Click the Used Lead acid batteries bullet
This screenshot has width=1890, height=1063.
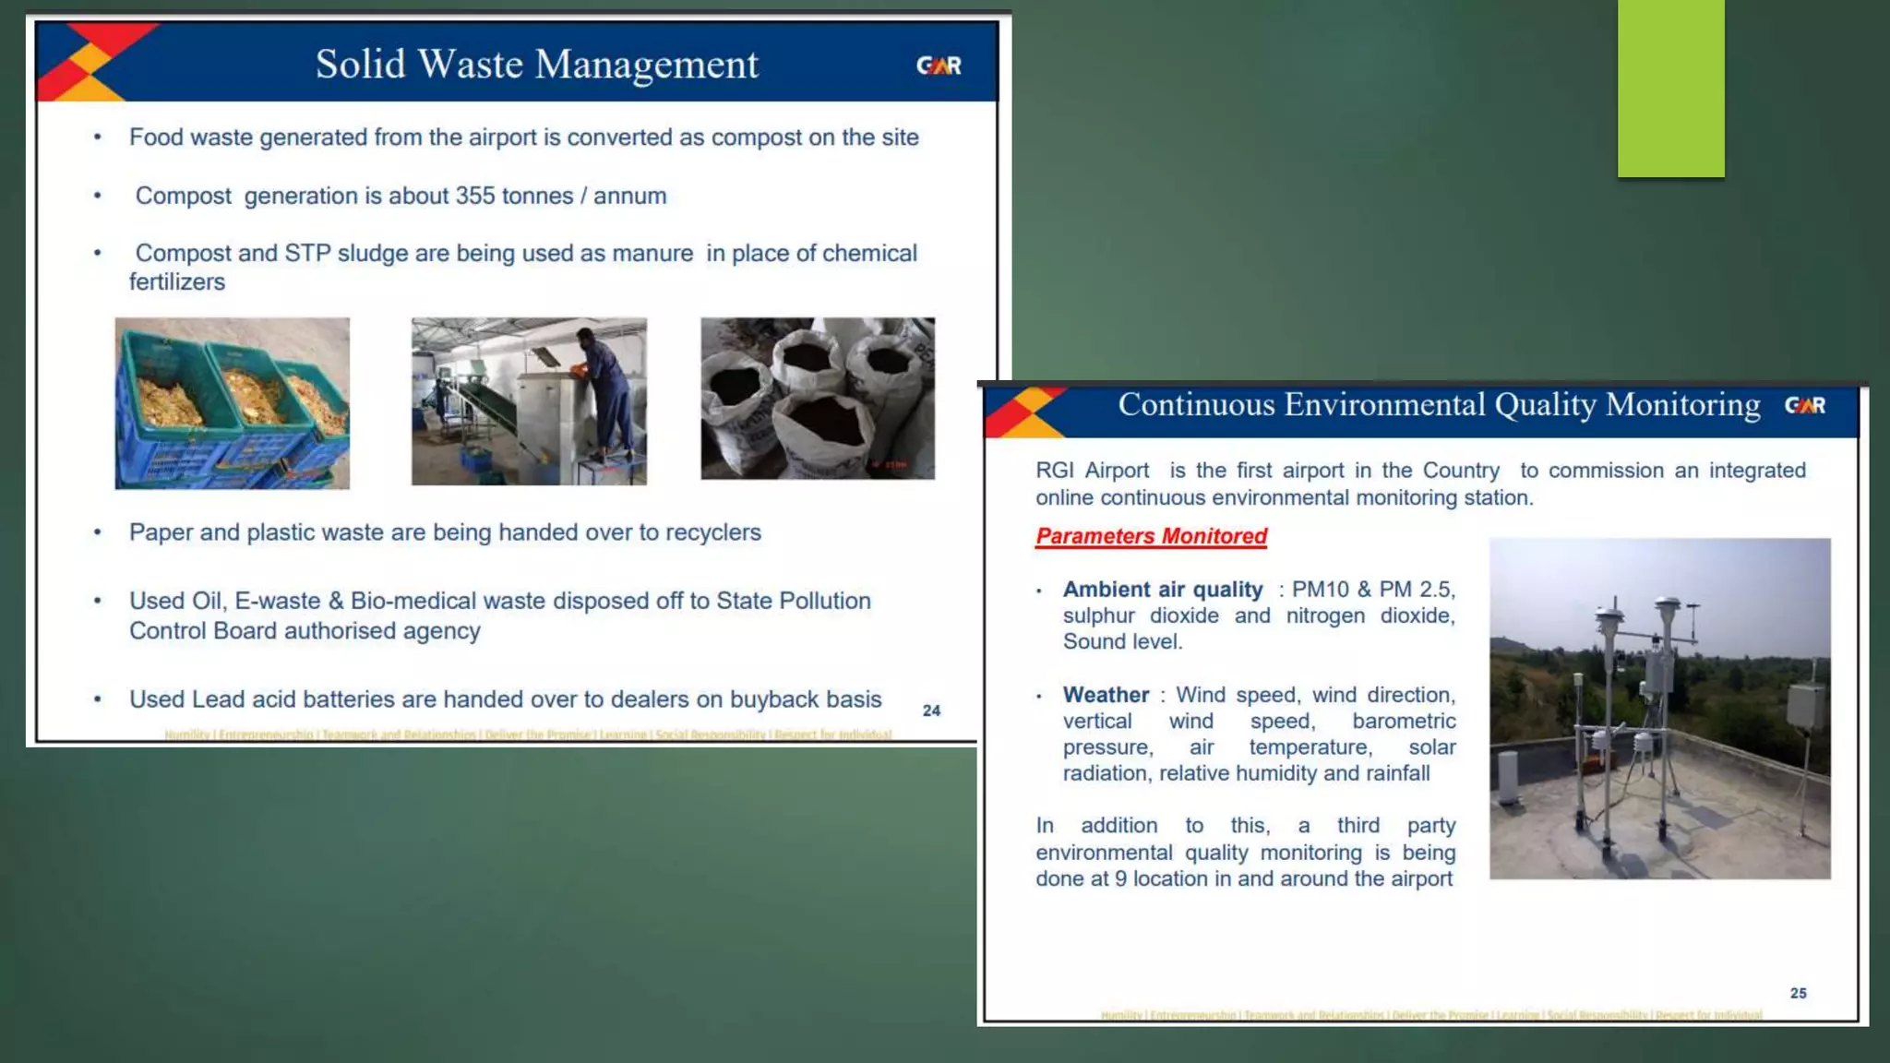coord(505,699)
